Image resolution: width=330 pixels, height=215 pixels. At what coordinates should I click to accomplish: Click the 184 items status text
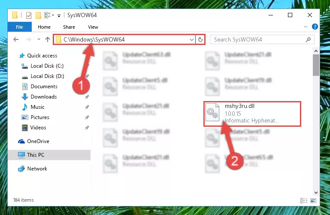point(23,200)
